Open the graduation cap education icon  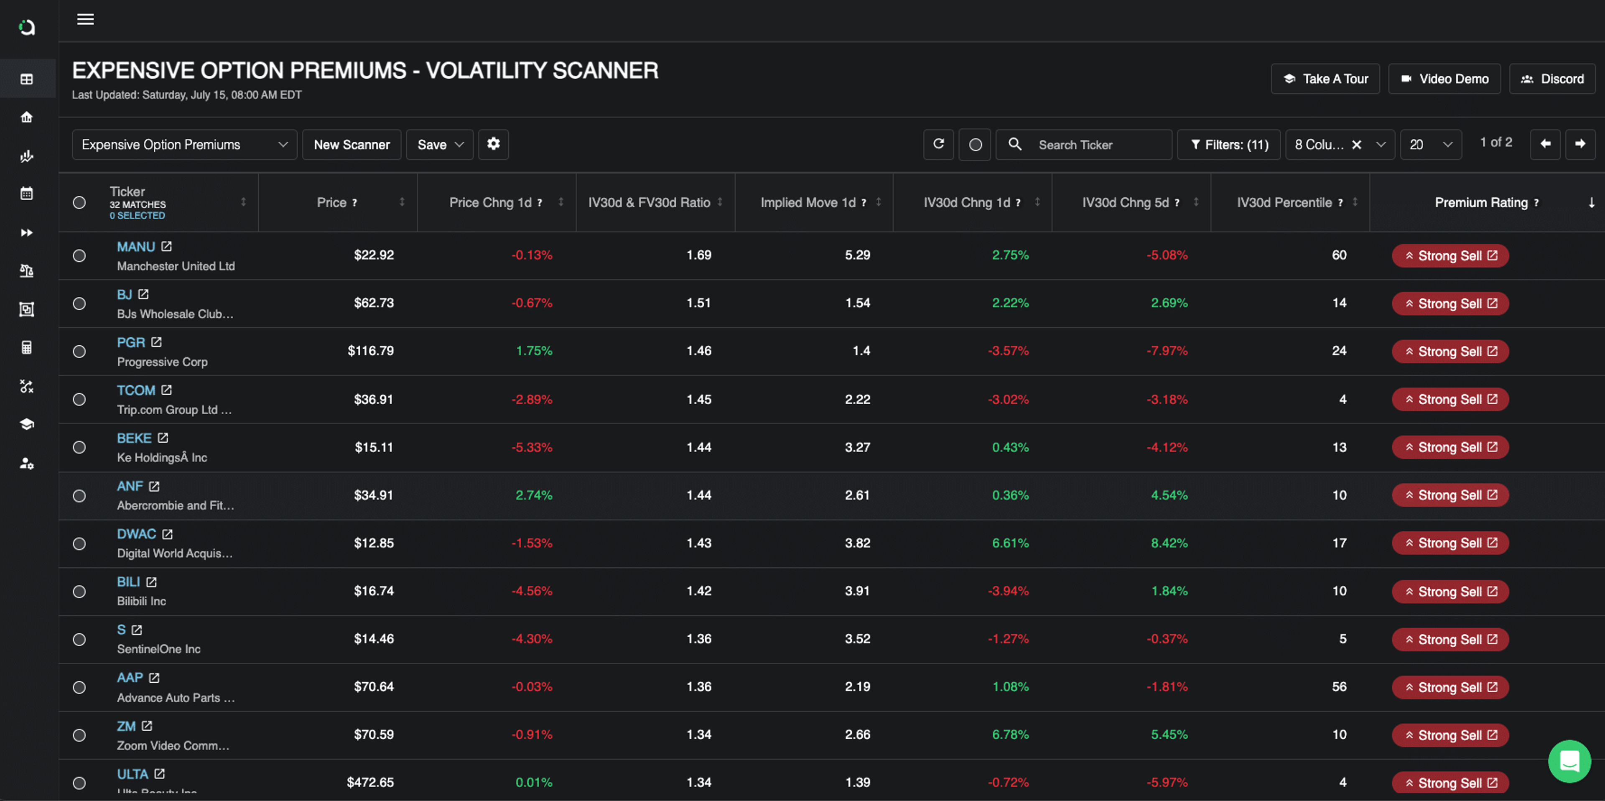tap(27, 424)
